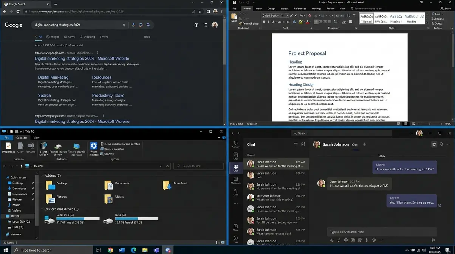
Task: Click the Google search magnifier icon
Action: coord(149,25)
